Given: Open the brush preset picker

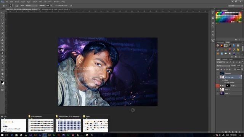Looking at the screenshot, I should 11,6.
